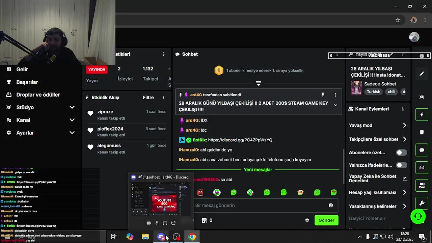Image resolution: width=432 pixels, height=243 pixels.
Task: Open the stats panel three-dot menu
Action: click(164, 54)
